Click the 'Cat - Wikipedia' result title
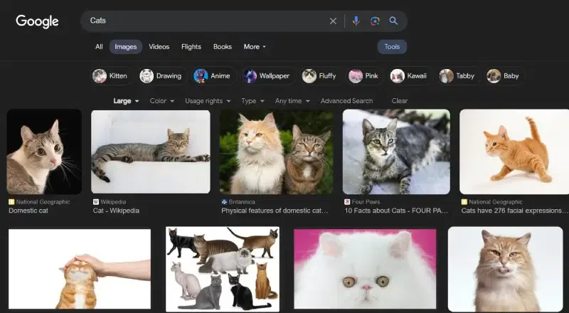Screen dimensions: 569x313 (x=116, y=211)
